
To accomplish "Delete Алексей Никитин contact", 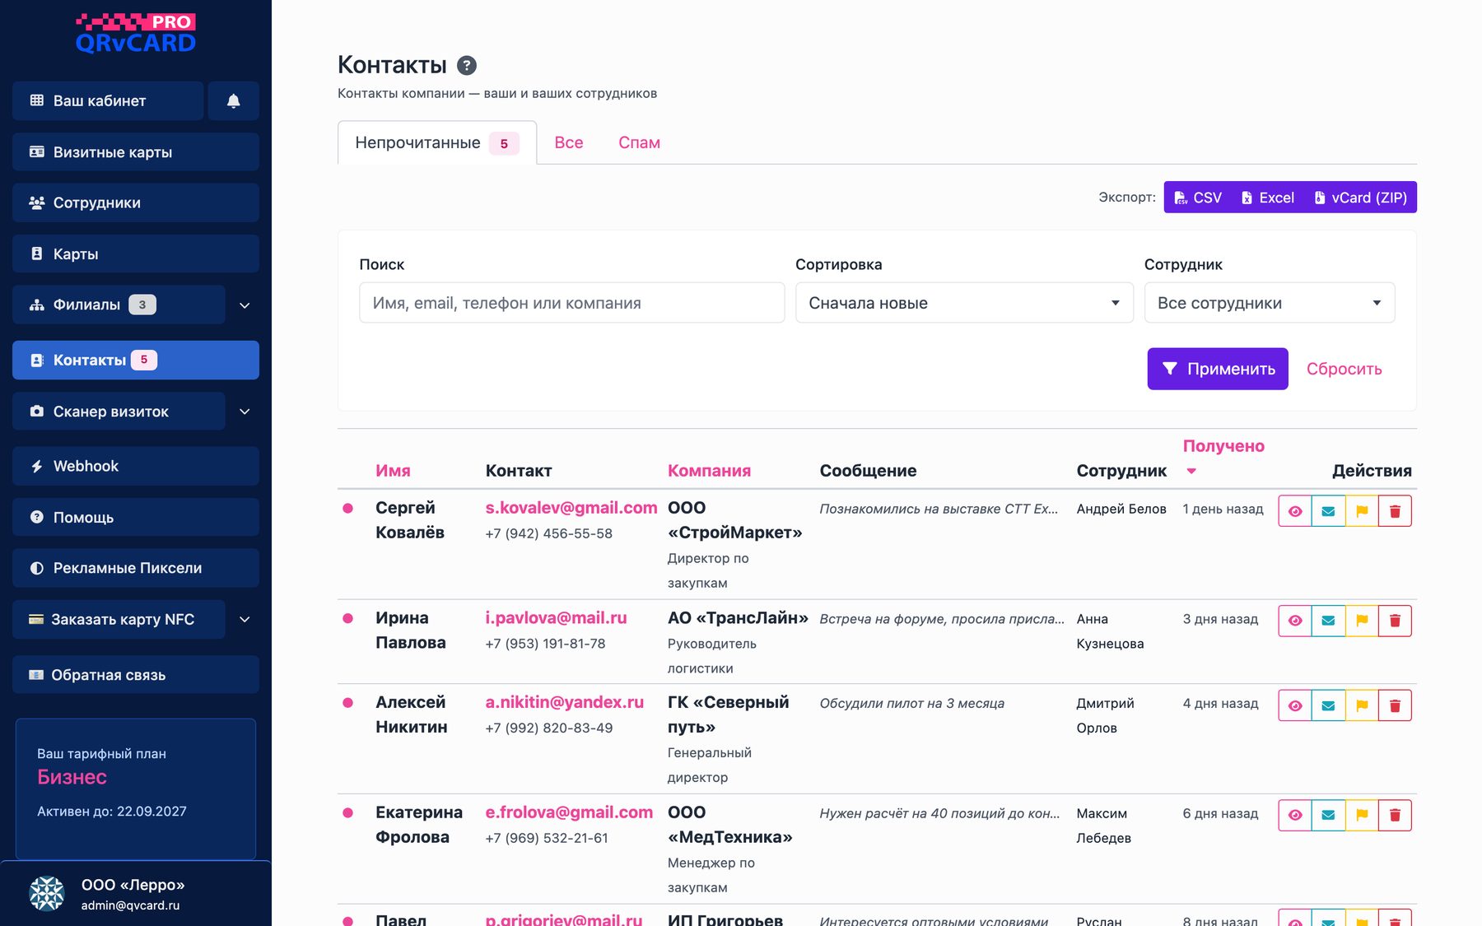I will pos(1395,705).
